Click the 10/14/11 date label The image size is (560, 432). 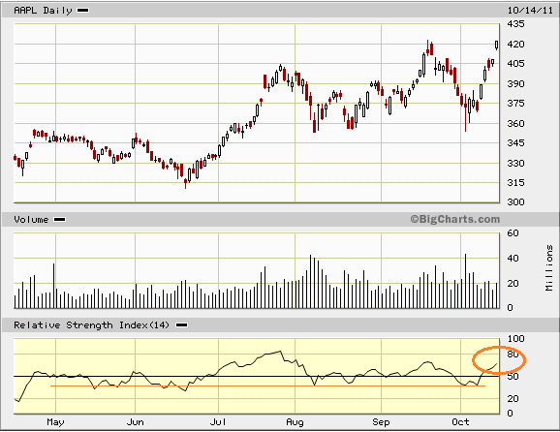(530, 10)
